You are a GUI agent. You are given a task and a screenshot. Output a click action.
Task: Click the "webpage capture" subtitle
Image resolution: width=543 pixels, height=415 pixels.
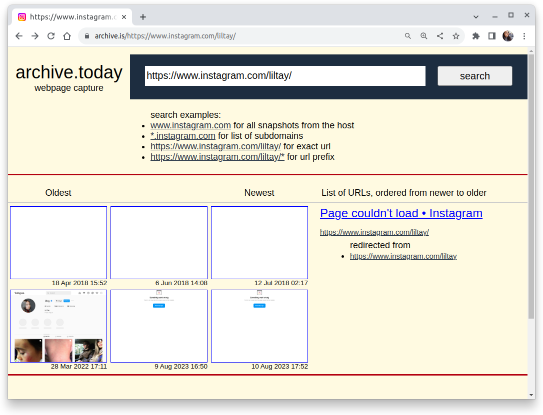click(69, 88)
